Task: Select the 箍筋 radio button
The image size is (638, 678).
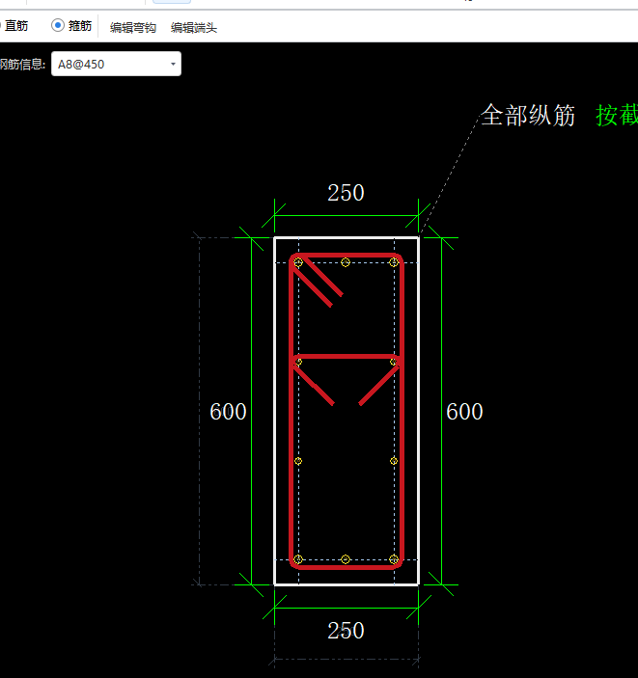Action: [58, 25]
